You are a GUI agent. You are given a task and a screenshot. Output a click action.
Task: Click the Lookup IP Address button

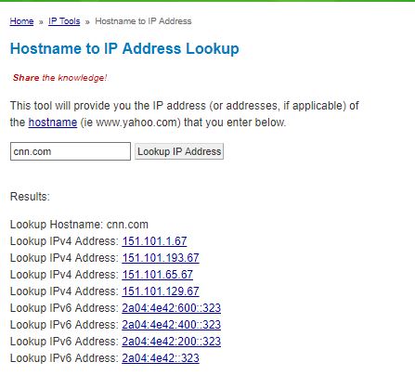point(179,151)
